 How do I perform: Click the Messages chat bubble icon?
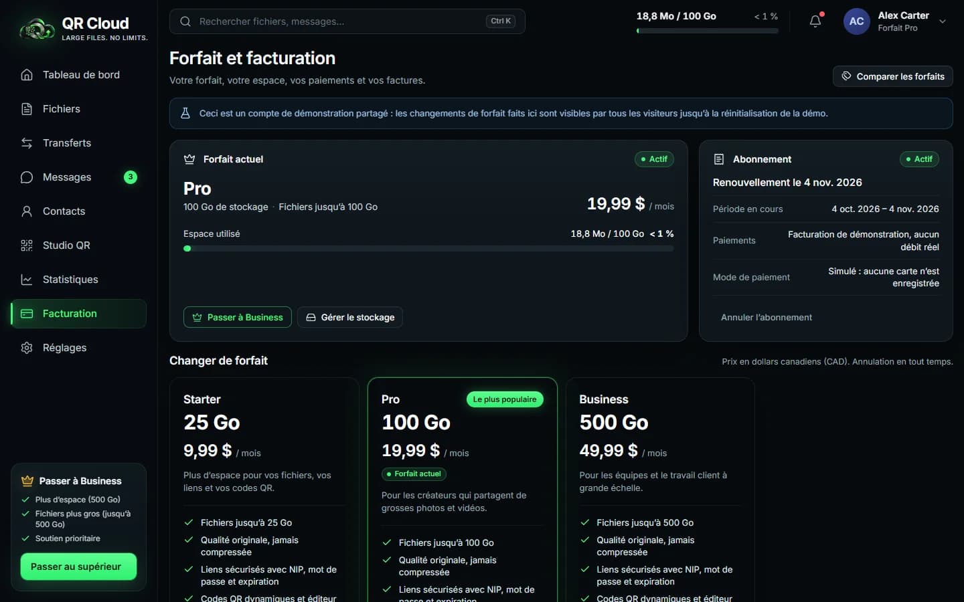[x=27, y=177]
